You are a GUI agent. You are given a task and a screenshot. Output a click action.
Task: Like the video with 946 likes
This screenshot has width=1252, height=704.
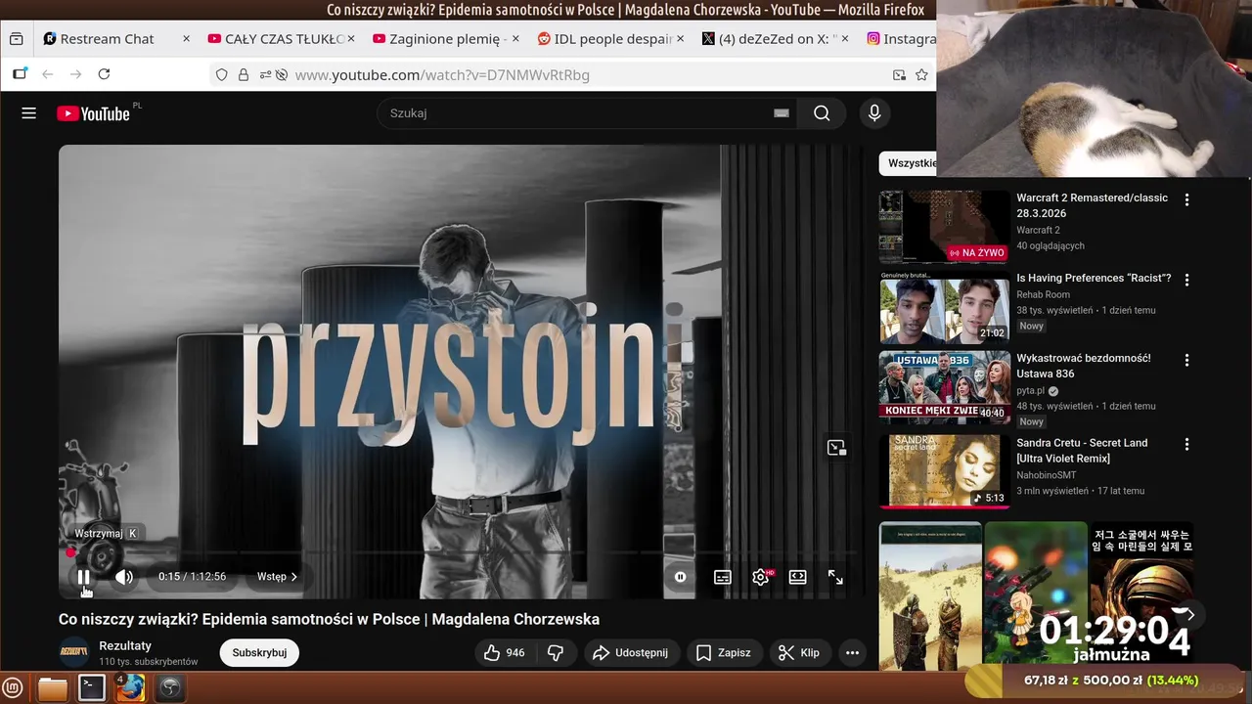click(505, 652)
